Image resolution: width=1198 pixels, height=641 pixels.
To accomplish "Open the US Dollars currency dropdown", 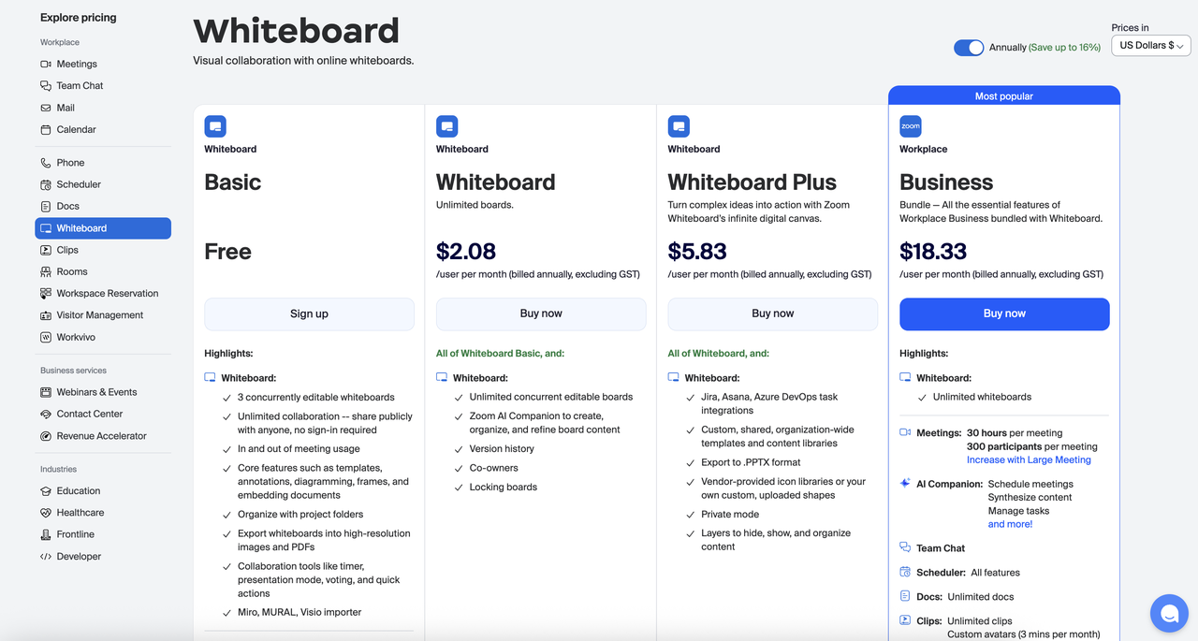I will (1150, 45).
